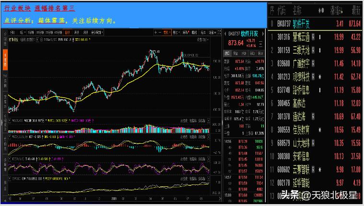Close the VOL volume indicator panel

click(x=209, y=121)
